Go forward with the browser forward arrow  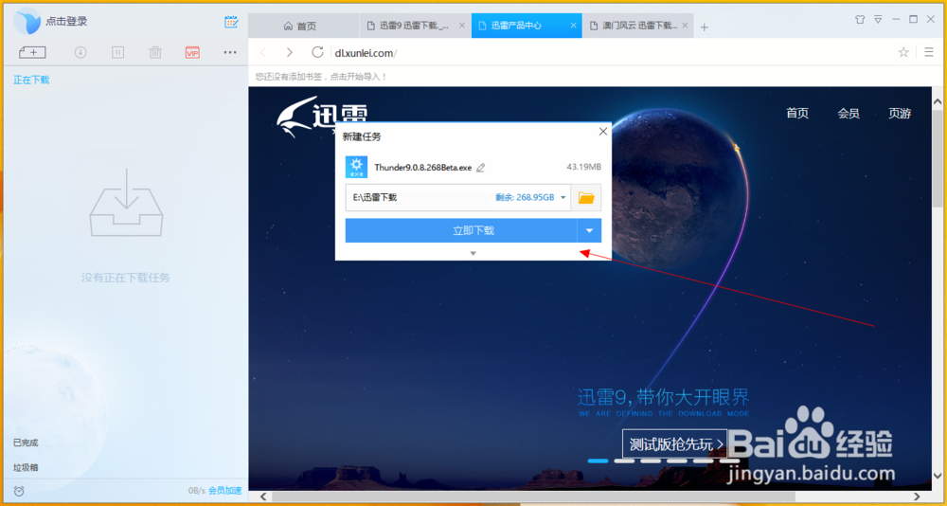tap(289, 53)
